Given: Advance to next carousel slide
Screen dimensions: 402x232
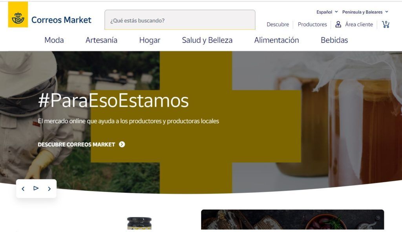Looking at the screenshot, I should [x=49, y=189].
